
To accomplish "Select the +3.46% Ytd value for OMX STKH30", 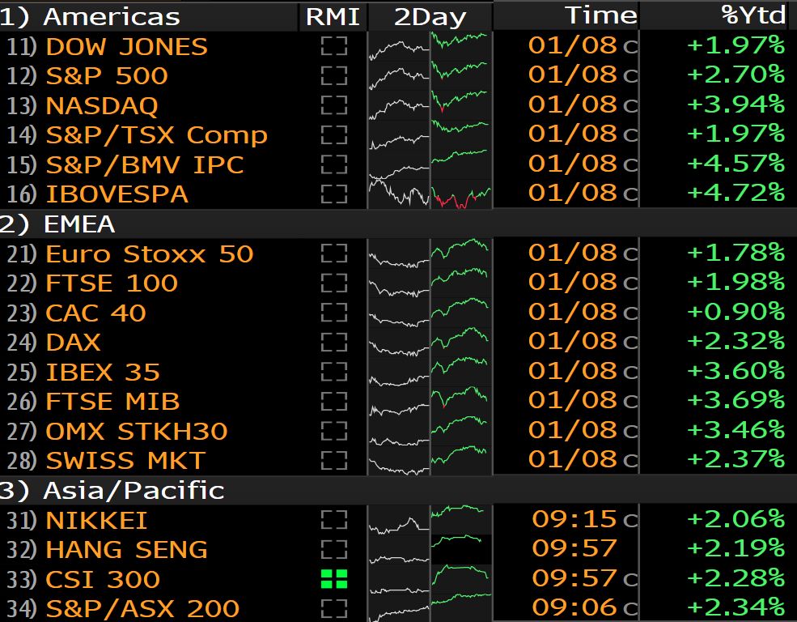I will tap(736, 430).
